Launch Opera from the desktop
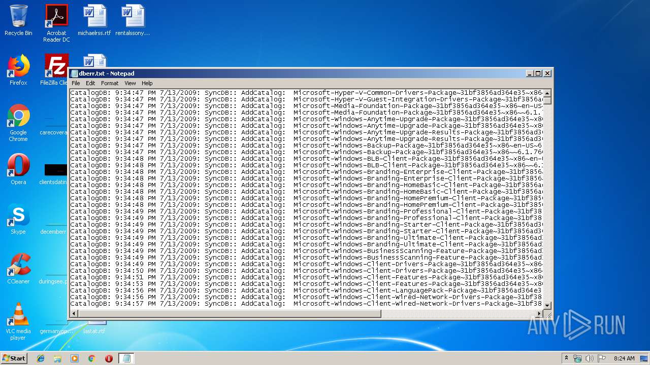The image size is (650, 365). click(18, 169)
